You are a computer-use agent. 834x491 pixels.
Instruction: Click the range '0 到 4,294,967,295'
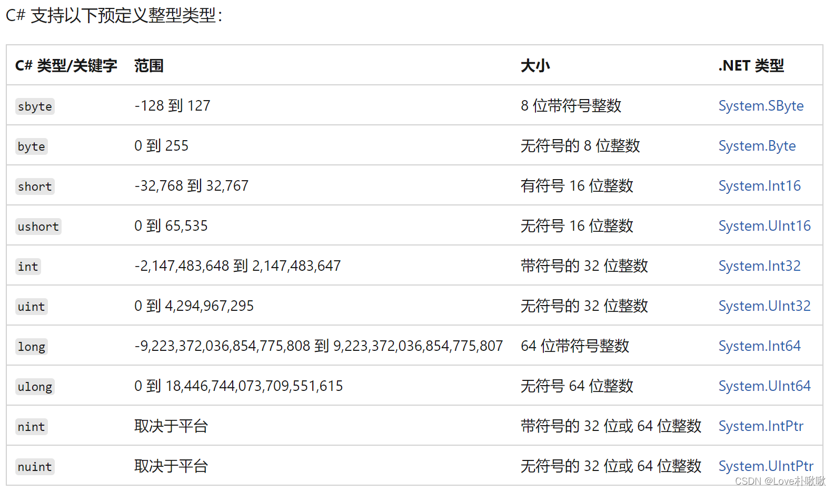tap(194, 306)
